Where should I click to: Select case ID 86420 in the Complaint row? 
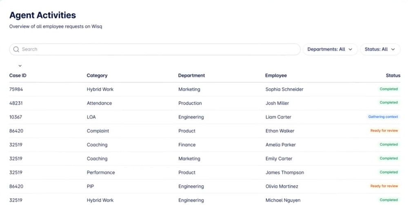point(16,131)
